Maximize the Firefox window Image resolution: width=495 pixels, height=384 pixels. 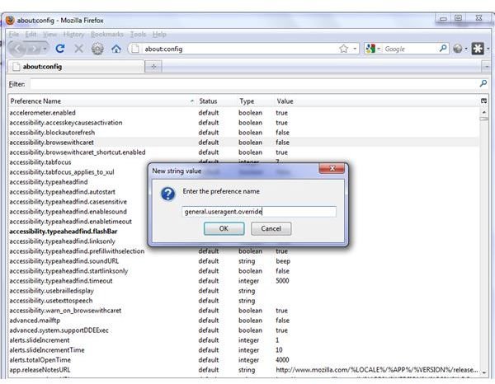click(459, 18)
